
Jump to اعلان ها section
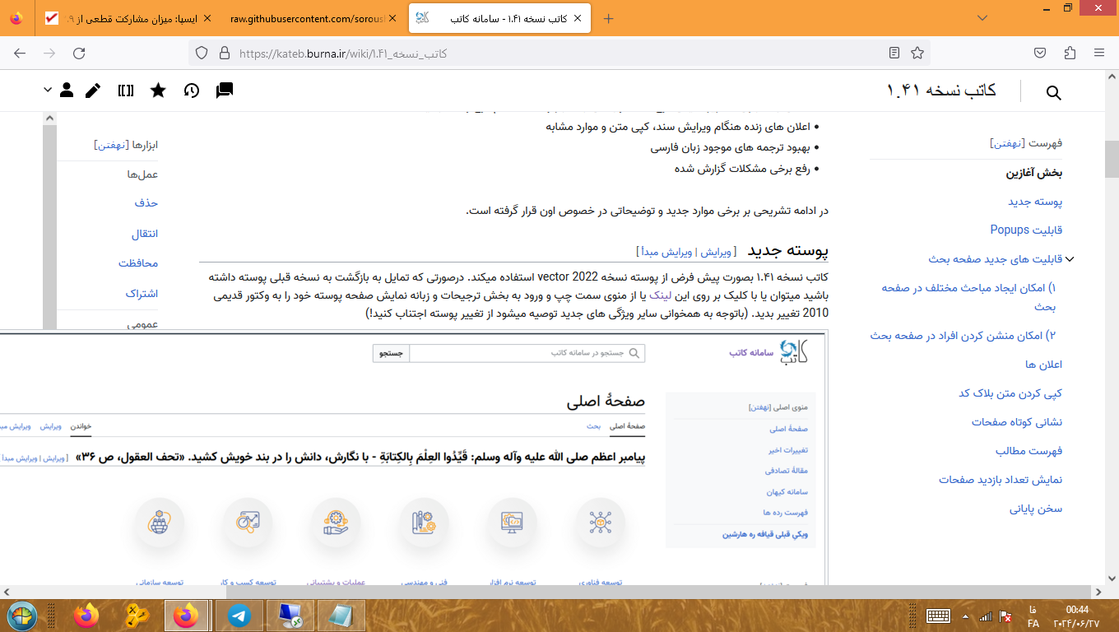pos(1044,365)
